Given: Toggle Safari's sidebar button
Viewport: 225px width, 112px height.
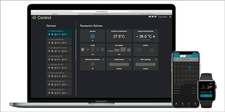Looking at the screenshot, I should [38, 11].
